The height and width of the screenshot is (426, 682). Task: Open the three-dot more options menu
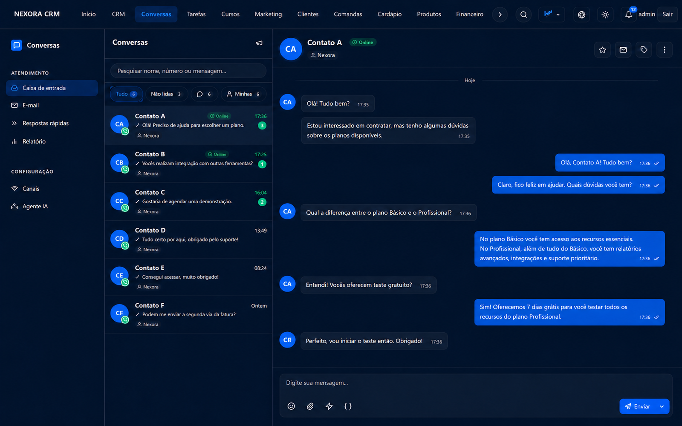click(x=664, y=50)
